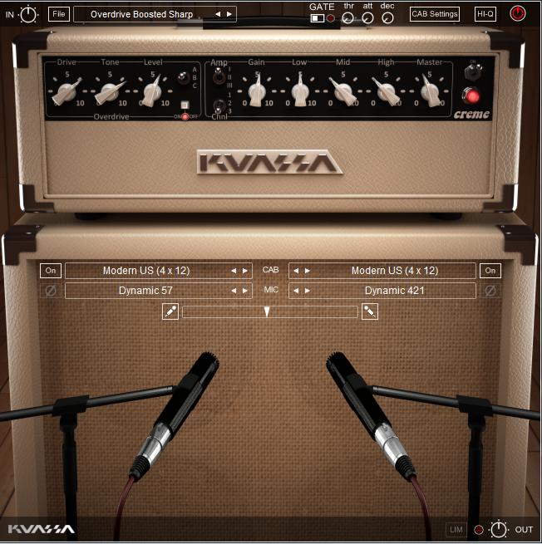542x544 pixels.
Task: Click the red output clip indicator
Action: pos(479,530)
